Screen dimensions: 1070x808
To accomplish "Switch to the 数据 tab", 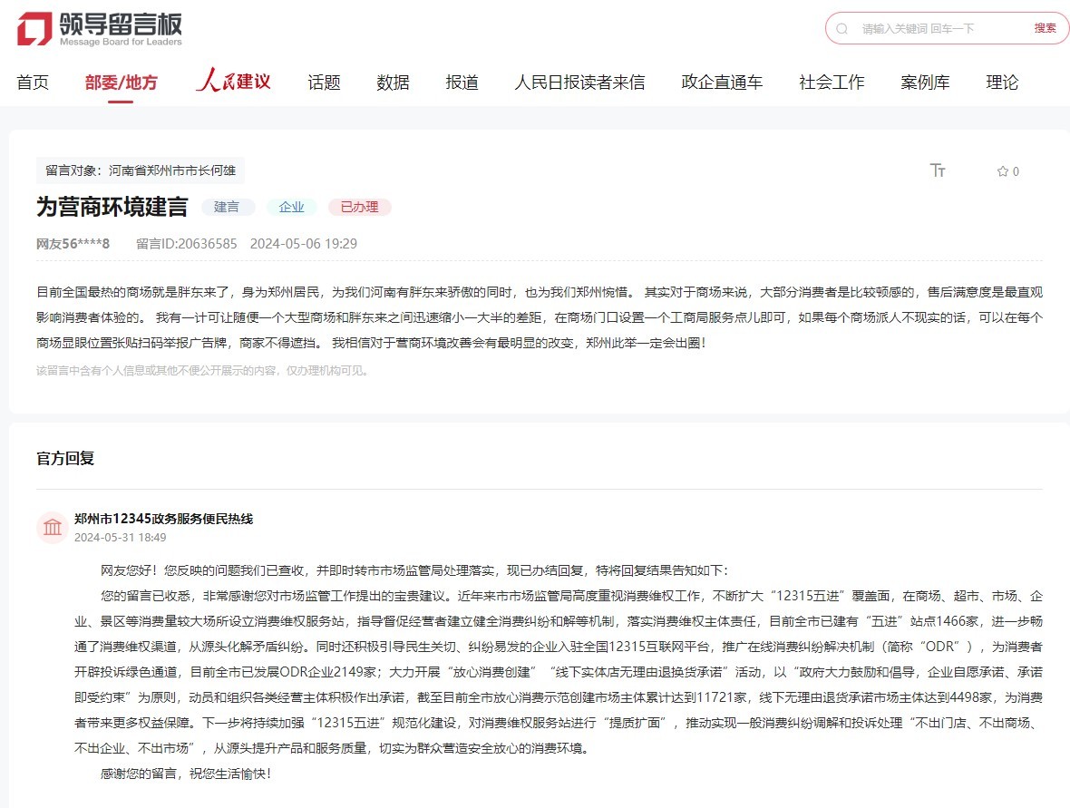I will click(393, 83).
